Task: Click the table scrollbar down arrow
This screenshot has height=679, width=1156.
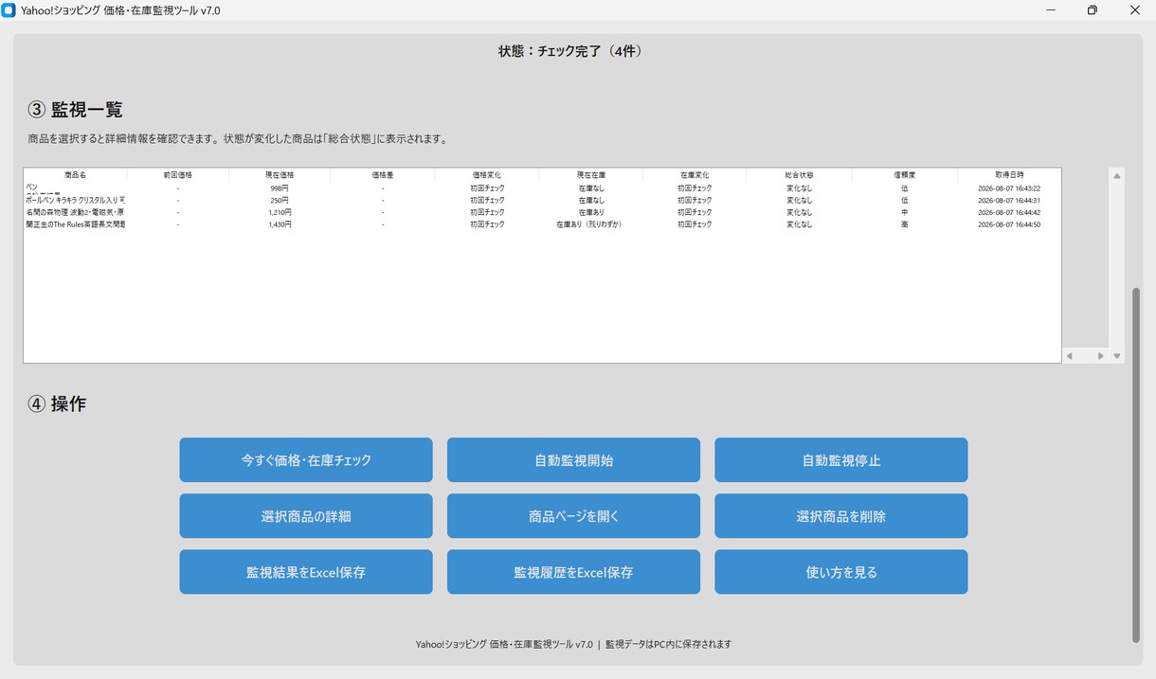Action: [1117, 356]
